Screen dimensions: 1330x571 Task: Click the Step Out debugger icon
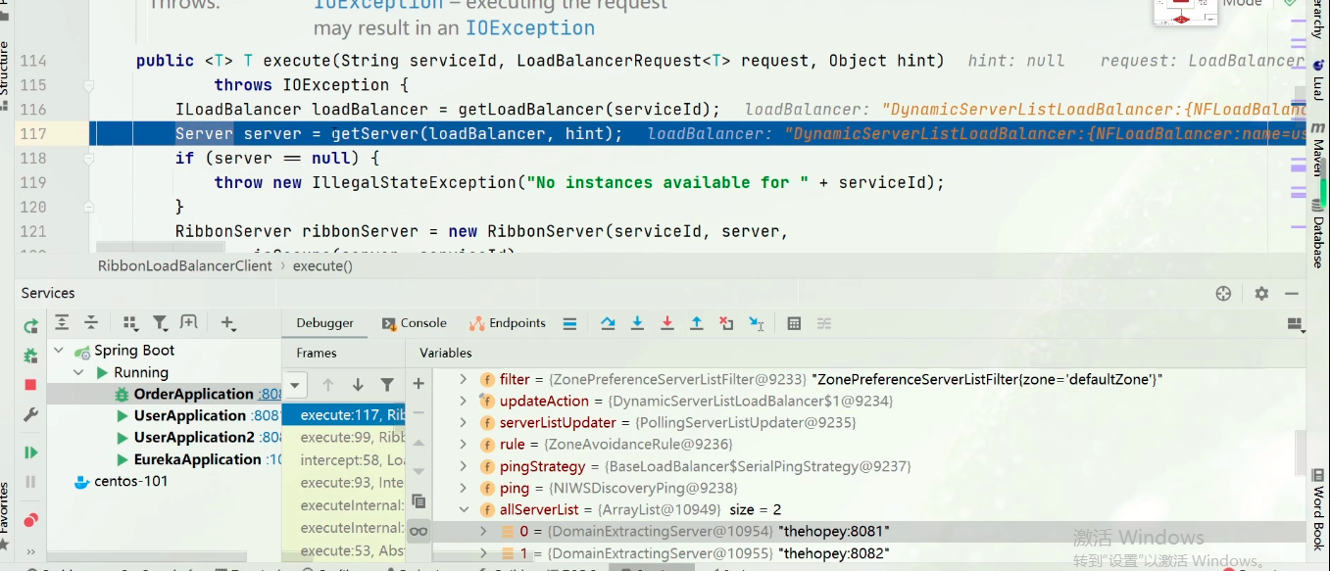[x=697, y=323]
